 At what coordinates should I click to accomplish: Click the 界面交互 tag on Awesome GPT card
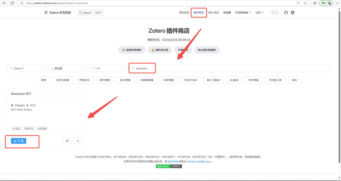tap(29, 129)
